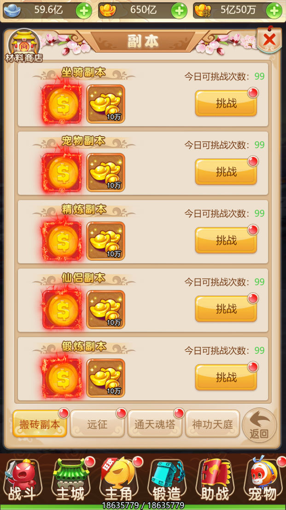The width and height of the screenshot is (286, 510).
Task: Select the 通天魂塔 tab
Action: point(155,424)
